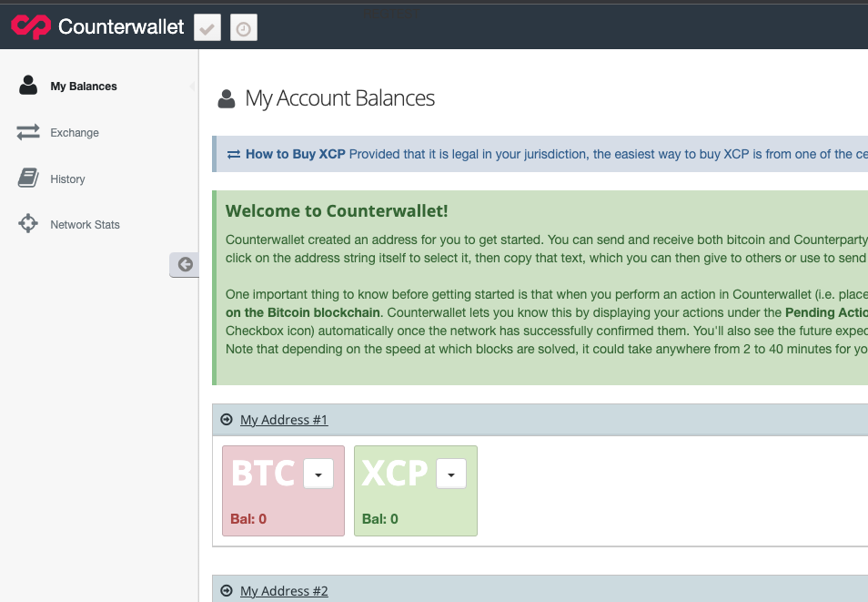
Task: Select the green XCP balance tile
Action: pyautogui.click(x=416, y=491)
